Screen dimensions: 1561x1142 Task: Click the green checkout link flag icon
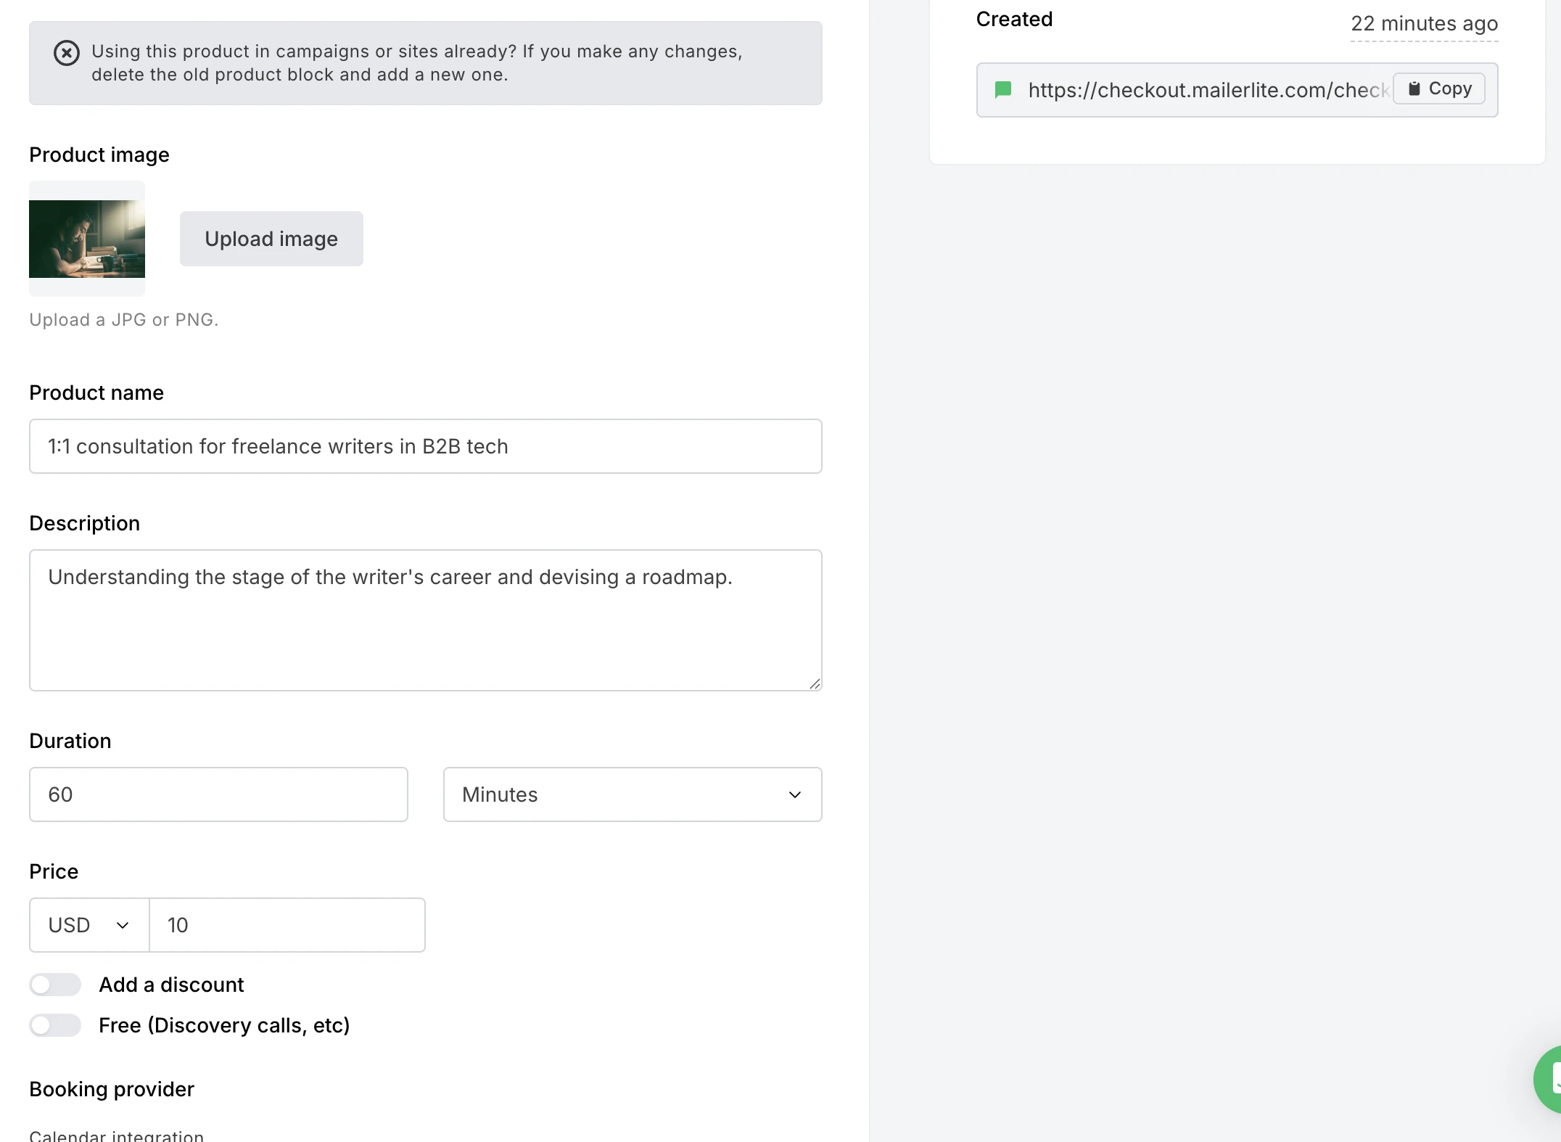(x=1003, y=90)
